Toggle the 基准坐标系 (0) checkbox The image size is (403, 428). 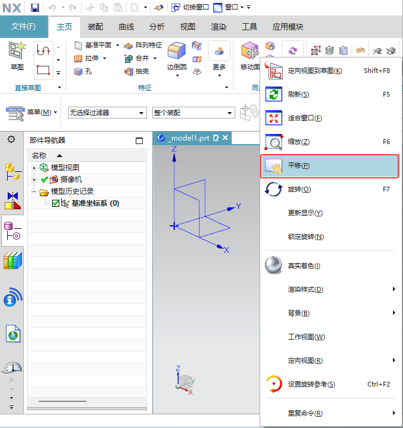pyautogui.click(x=56, y=203)
